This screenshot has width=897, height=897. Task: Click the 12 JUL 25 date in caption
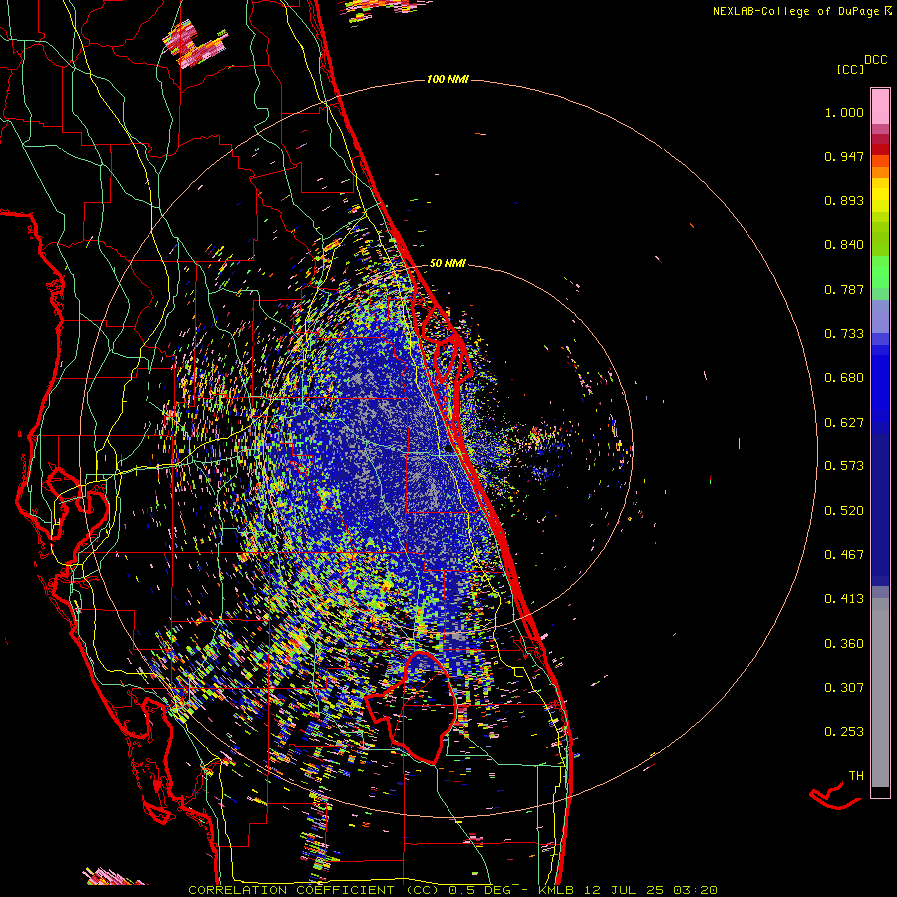click(x=624, y=890)
